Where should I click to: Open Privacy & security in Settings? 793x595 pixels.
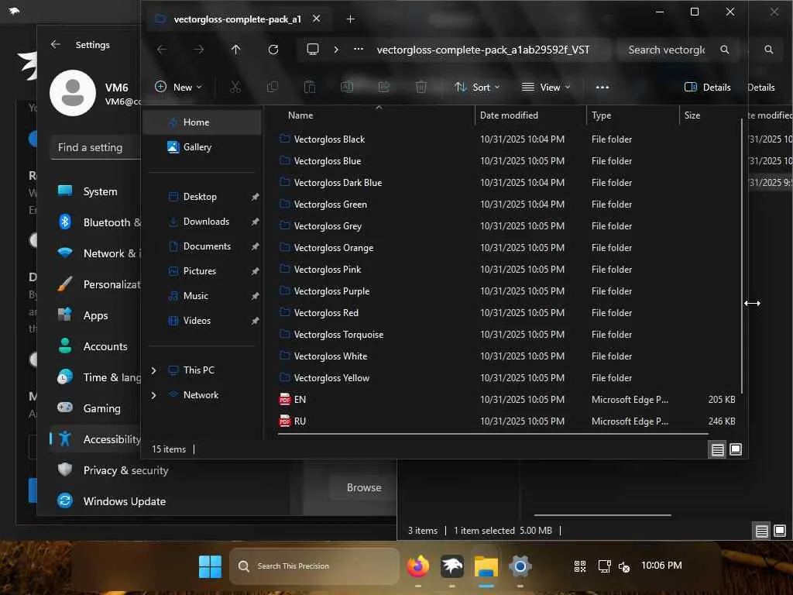(125, 470)
